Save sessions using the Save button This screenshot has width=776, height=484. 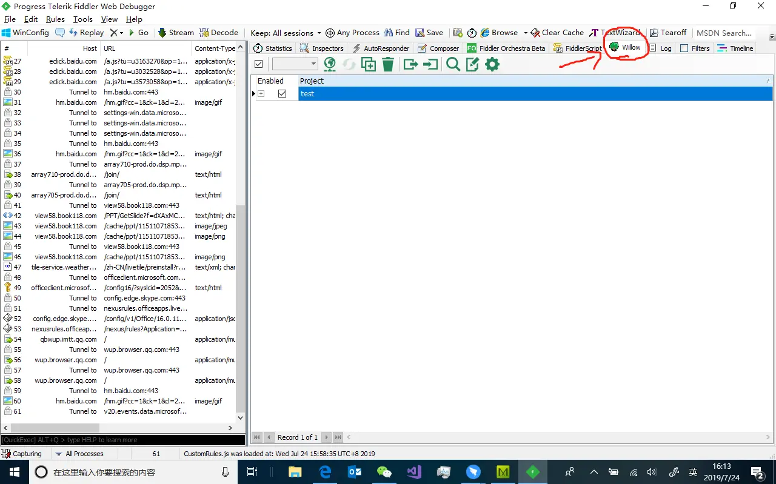tap(429, 33)
